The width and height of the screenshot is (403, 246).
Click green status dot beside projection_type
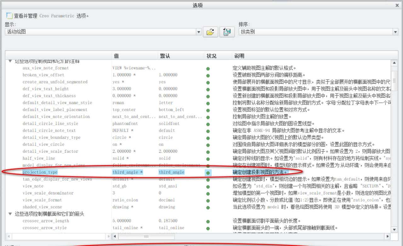tap(208, 172)
